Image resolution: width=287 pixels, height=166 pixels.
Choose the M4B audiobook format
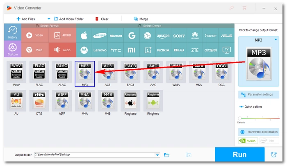pyautogui.click(x=107, y=101)
